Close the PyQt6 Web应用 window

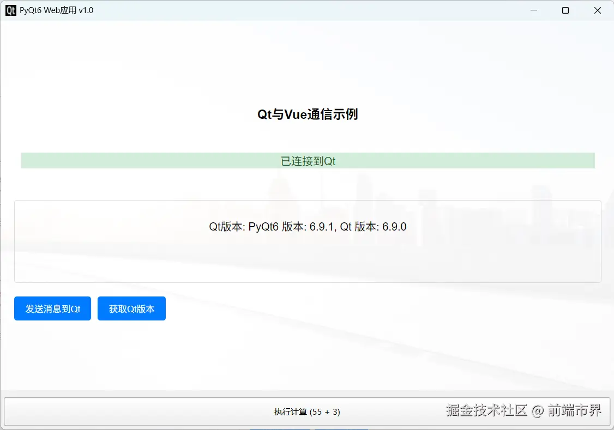tap(598, 10)
